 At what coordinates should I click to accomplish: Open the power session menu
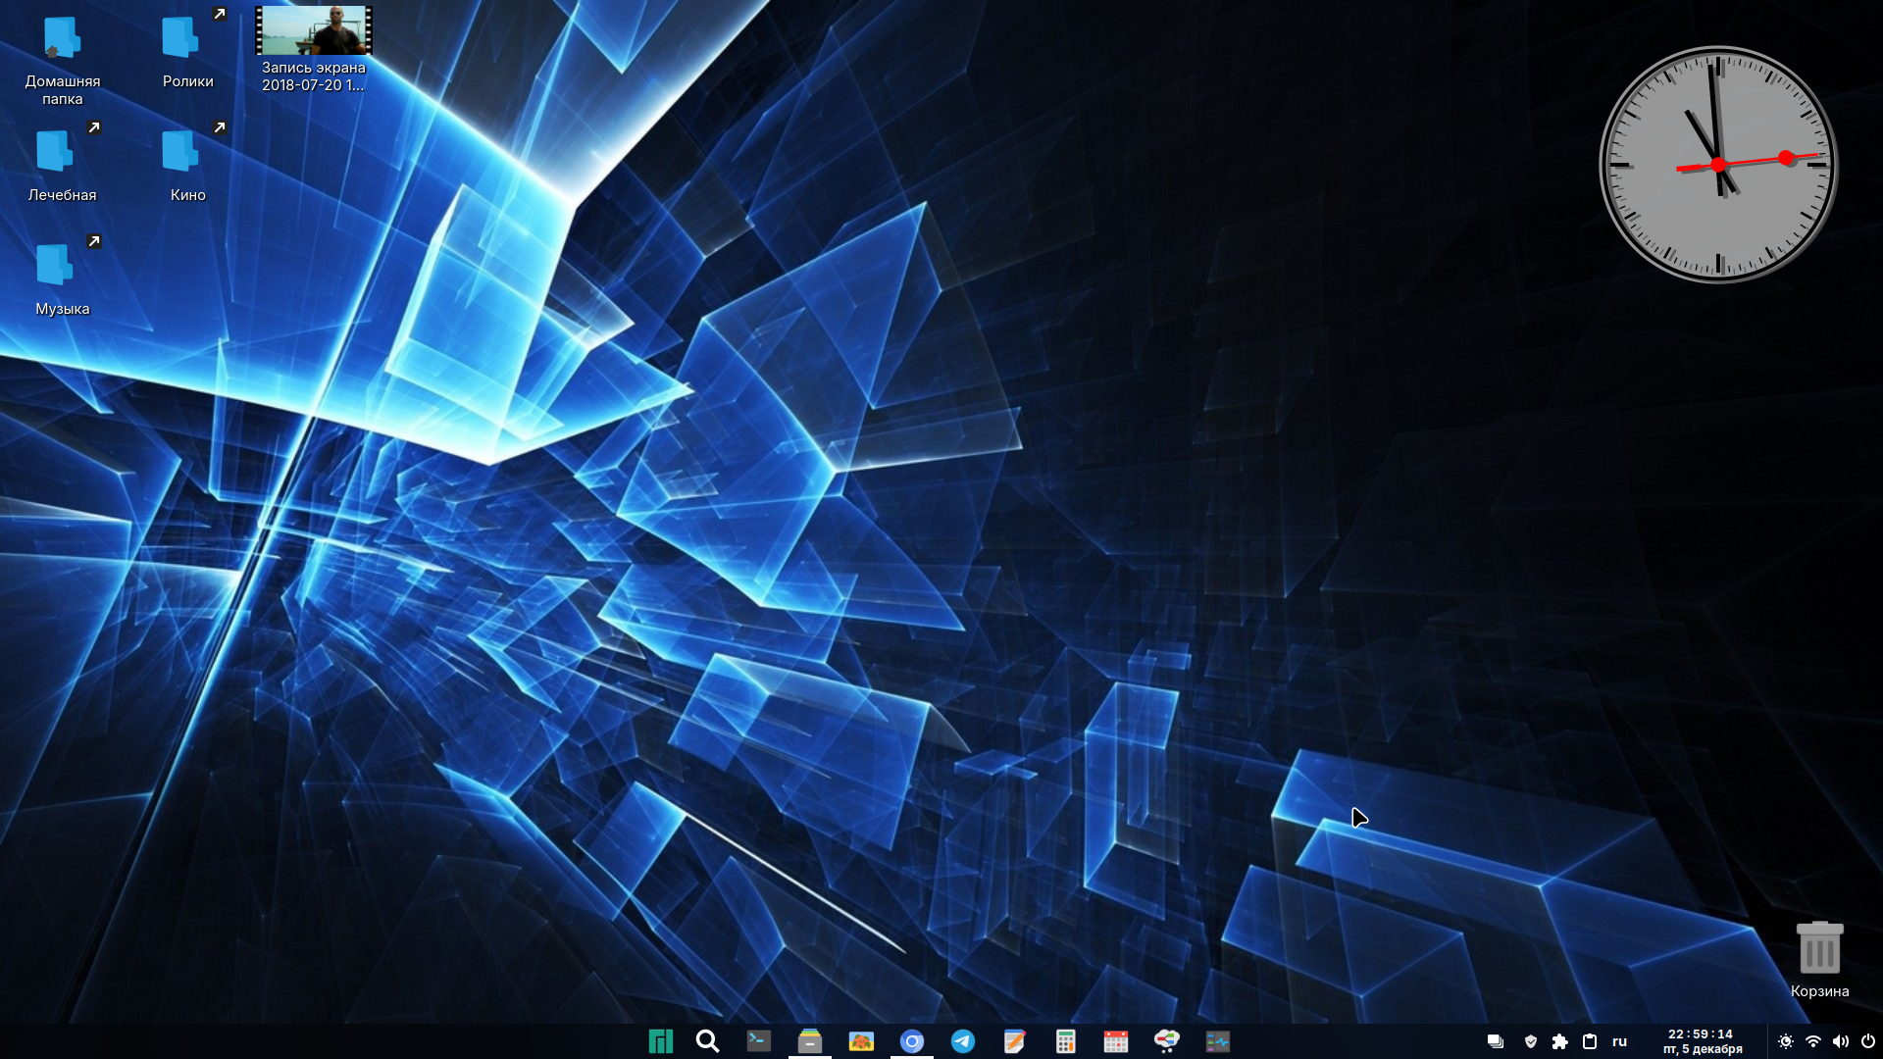pos(1868,1041)
